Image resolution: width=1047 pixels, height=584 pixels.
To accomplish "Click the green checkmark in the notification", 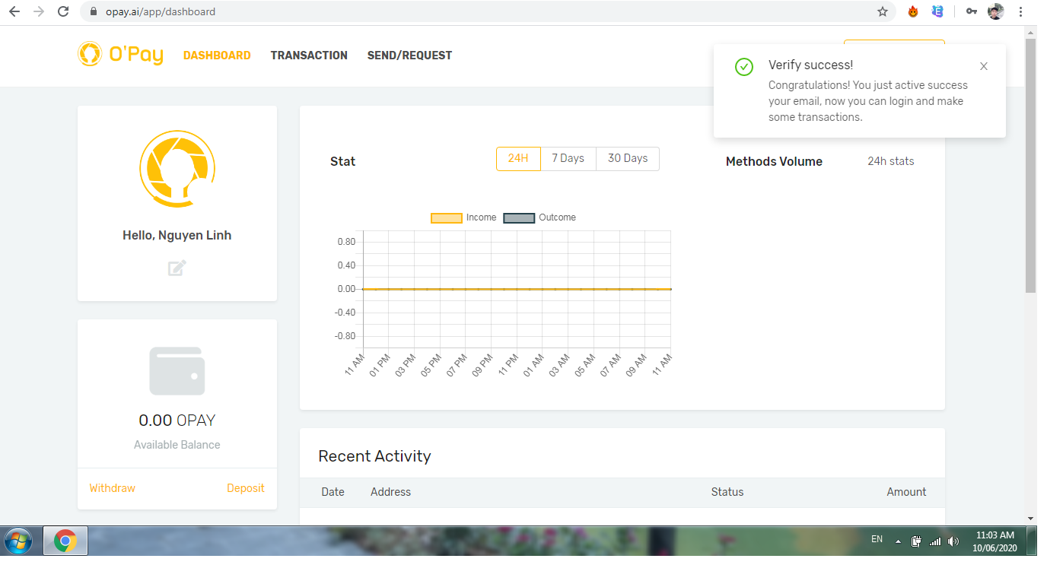I will 744,67.
